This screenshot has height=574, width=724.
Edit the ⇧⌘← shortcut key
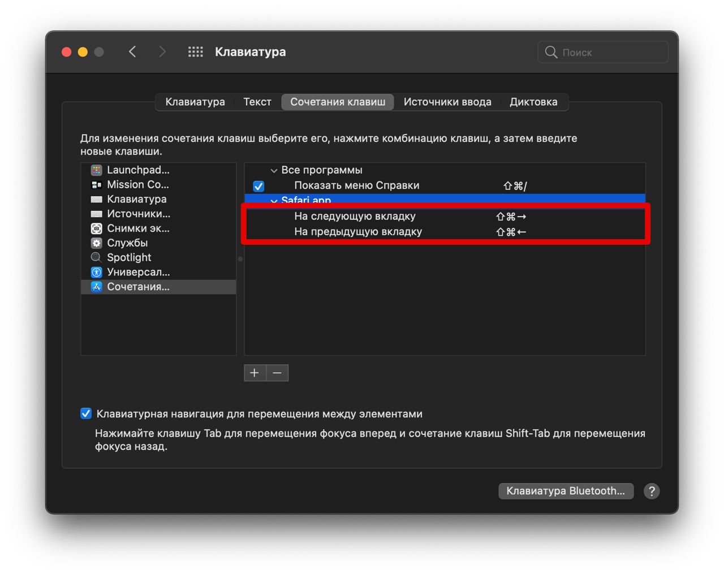click(x=511, y=232)
